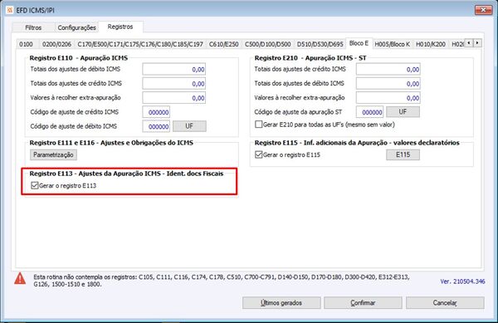
Task: Click the 'Esta rotina não contempla' warning text
Action: [x=222, y=281]
